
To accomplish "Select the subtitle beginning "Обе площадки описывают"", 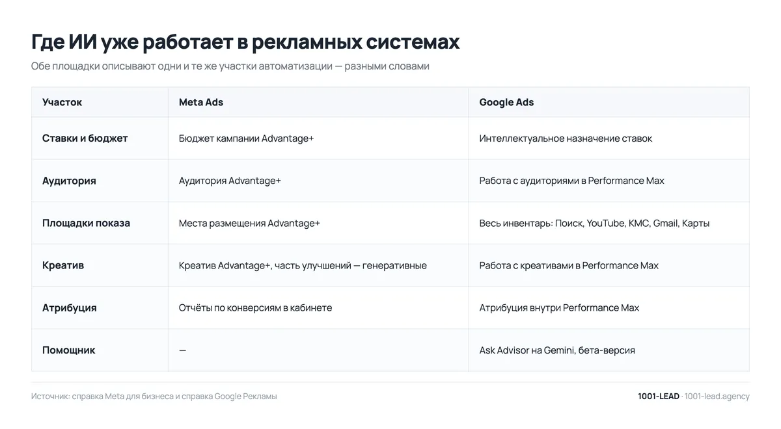I will 230,66.
